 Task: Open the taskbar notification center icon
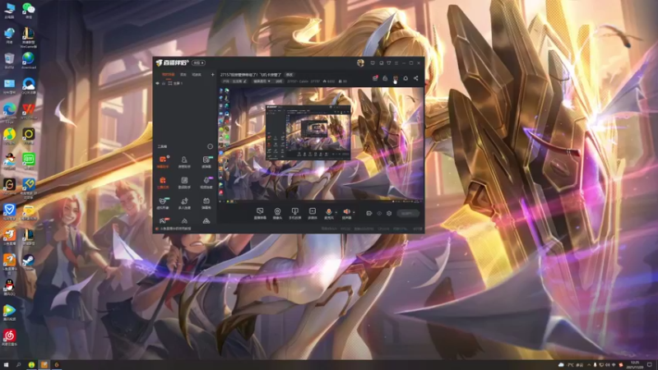(650, 364)
